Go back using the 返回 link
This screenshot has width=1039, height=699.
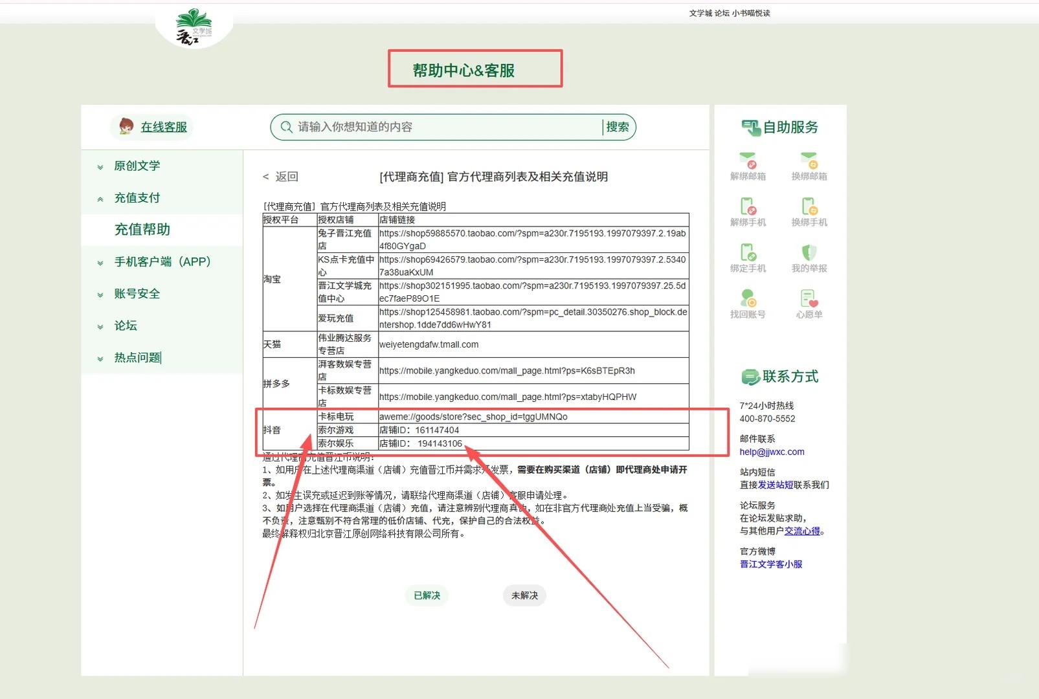coord(280,177)
